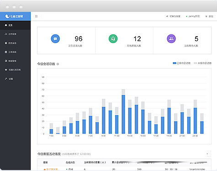The height and width of the screenshot is (171, 217).
Task: Click the green headset agent icon
Action: [113, 39]
